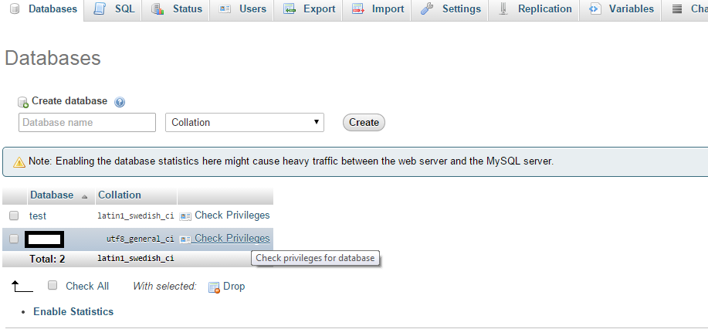This screenshot has height=336, width=708.
Task: Switch to the Import tab
Action: (x=377, y=9)
